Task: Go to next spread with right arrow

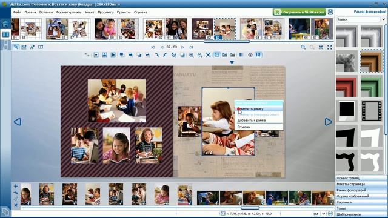Action: point(328,122)
